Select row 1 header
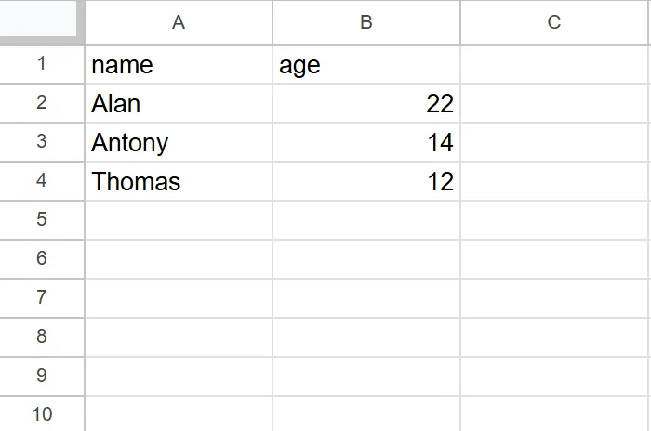This screenshot has width=651, height=431. [41, 64]
